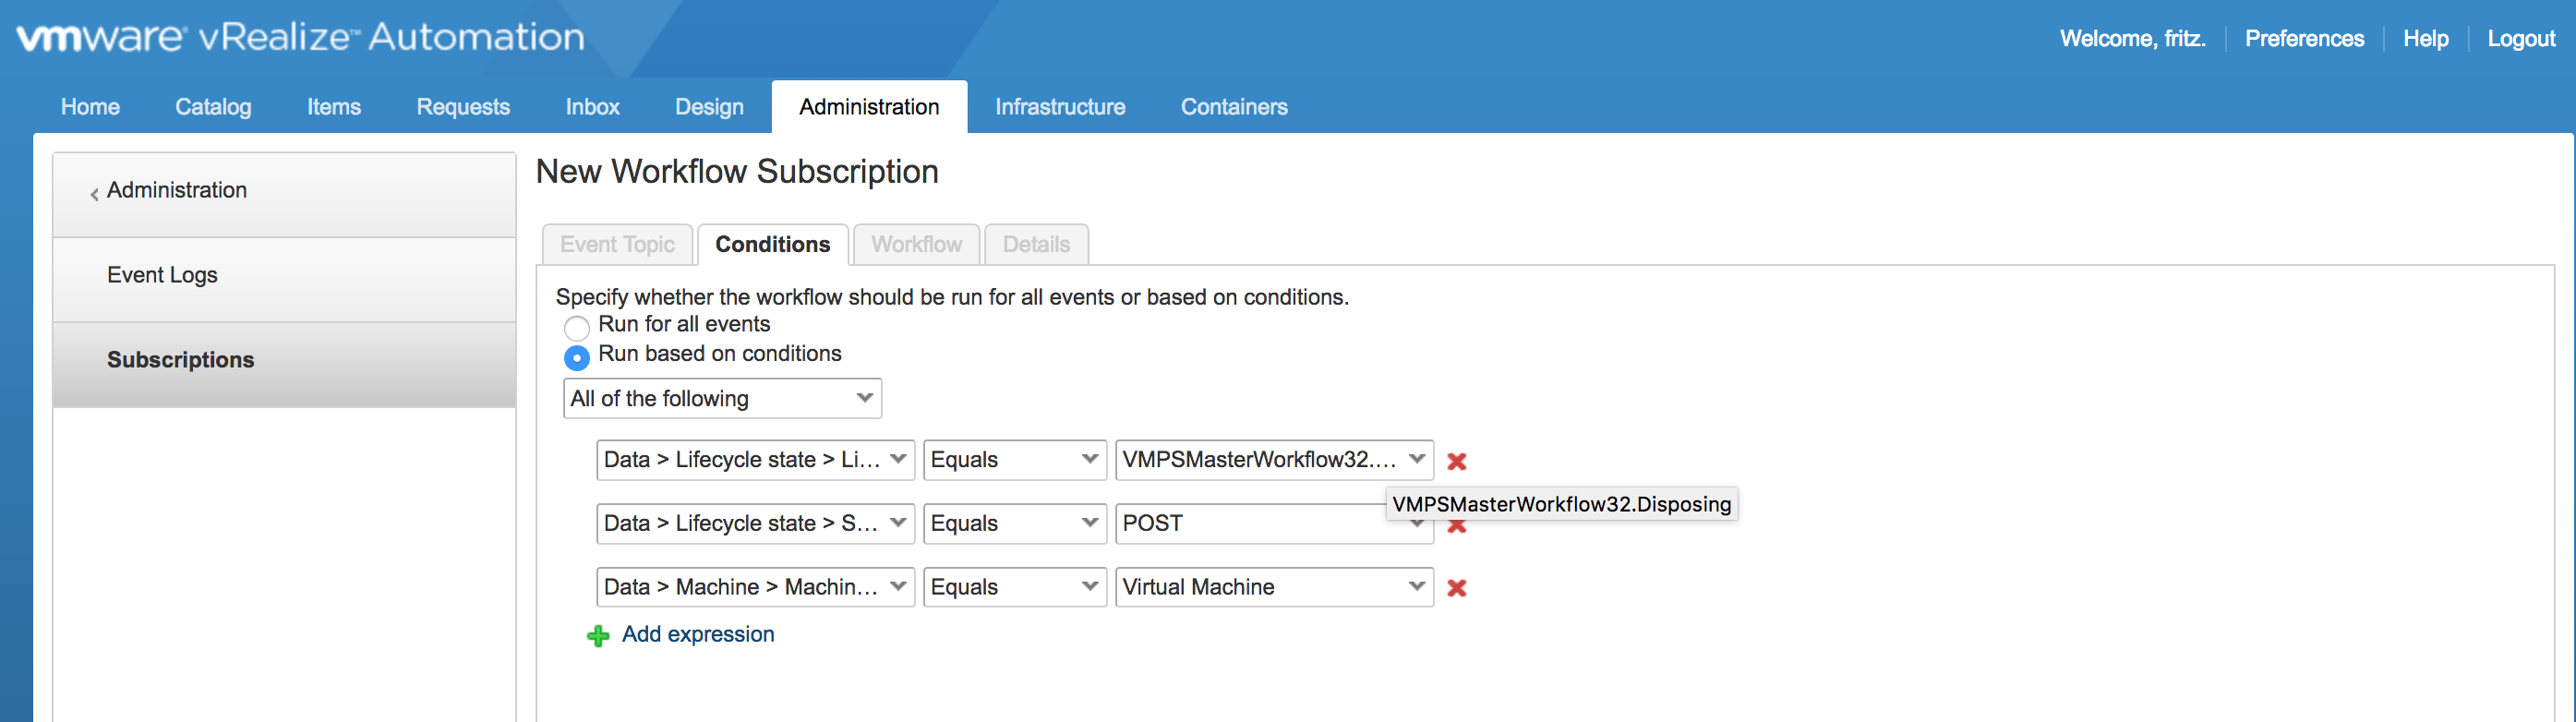The height and width of the screenshot is (722, 2576).
Task: Remove the Virtual Machine condition row
Action: pyautogui.click(x=1457, y=588)
